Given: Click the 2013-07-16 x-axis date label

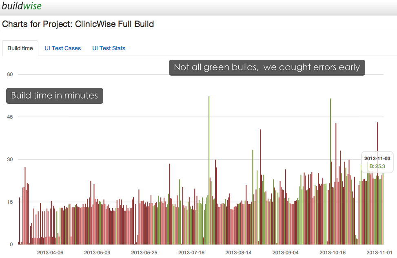Looking at the screenshot, I should click(191, 253).
